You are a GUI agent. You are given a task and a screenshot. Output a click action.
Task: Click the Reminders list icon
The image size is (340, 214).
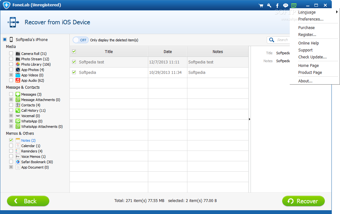[x=18, y=151]
